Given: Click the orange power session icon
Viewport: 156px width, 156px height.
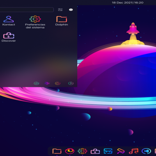Looking at the screenshot, I should tap(58, 83).
